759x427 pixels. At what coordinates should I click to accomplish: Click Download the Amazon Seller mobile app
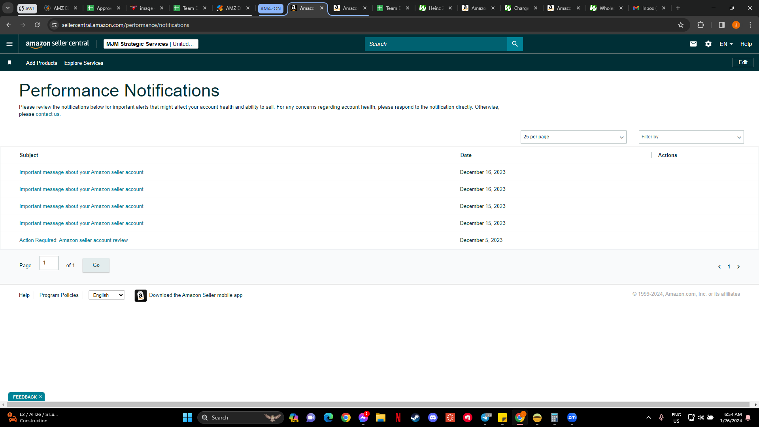point(196,295)
